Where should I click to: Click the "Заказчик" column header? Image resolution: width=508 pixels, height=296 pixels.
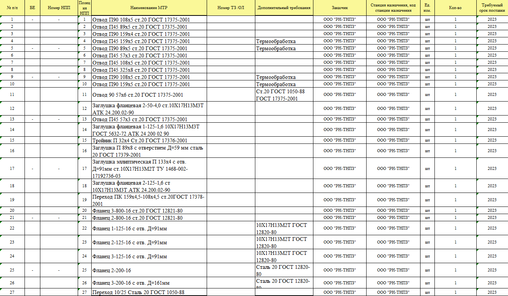pyautogui.click(x=340, y=8)
